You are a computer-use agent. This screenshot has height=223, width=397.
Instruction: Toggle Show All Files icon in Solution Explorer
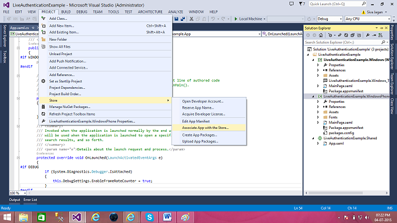click(x=359, y=35)
